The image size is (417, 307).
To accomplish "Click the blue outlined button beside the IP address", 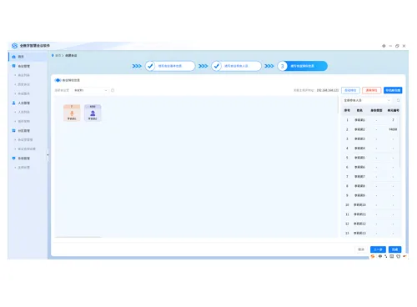I will 350,90.
